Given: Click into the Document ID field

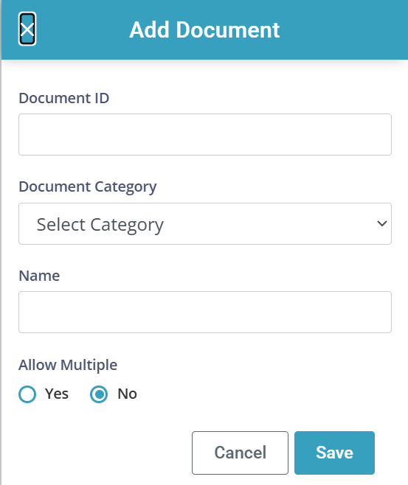Looking at the screenshot, I should coord(205,135).
